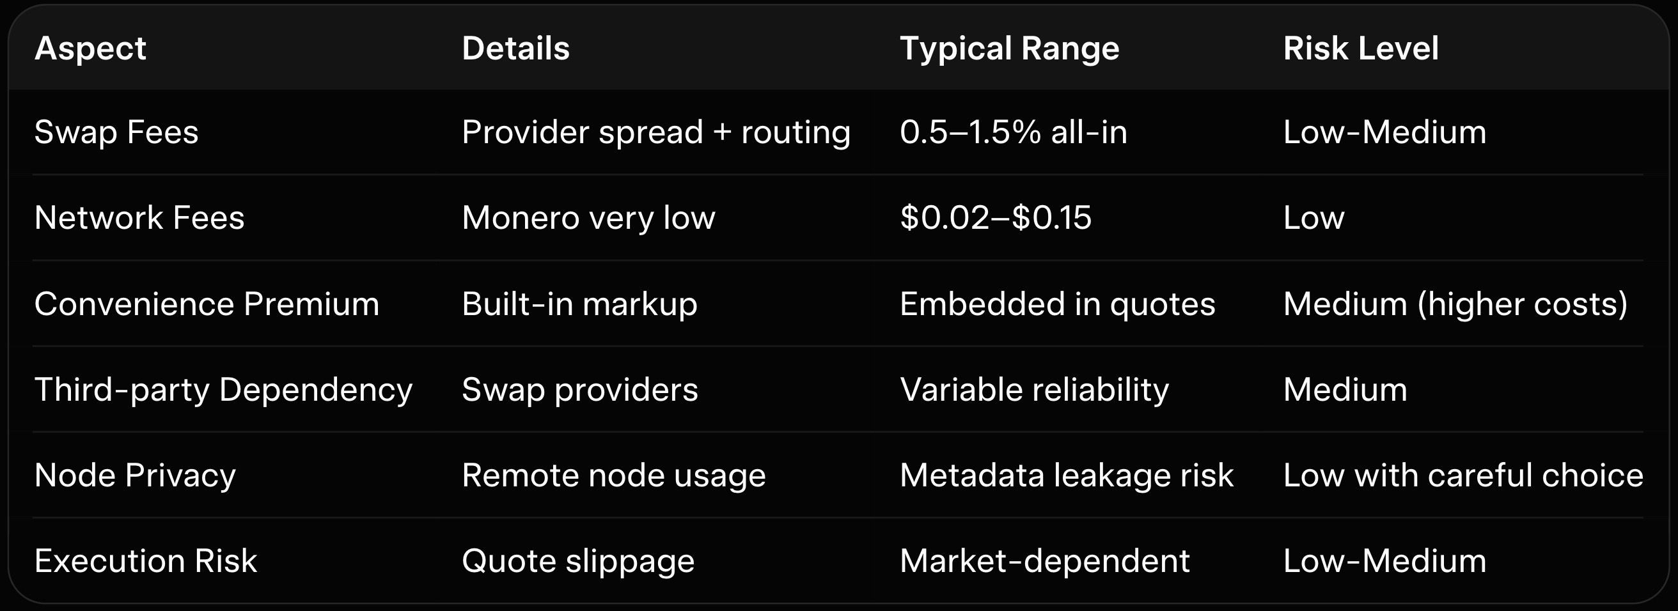The width and height of the screenshot is (1678, 611).
Task: Click the "Embedded in quotes" cell
Action: [x=1057, y=304]
